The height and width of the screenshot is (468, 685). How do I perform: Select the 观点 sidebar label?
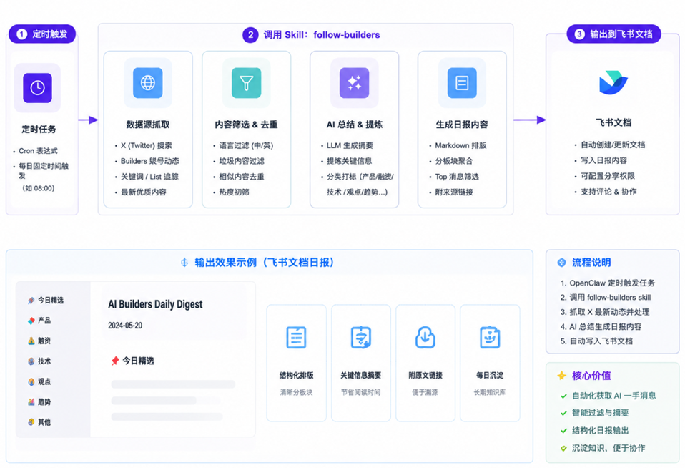[x=44, y=381]
